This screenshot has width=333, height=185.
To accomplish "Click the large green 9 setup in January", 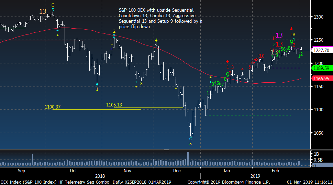I will click(x=227, y=75).
